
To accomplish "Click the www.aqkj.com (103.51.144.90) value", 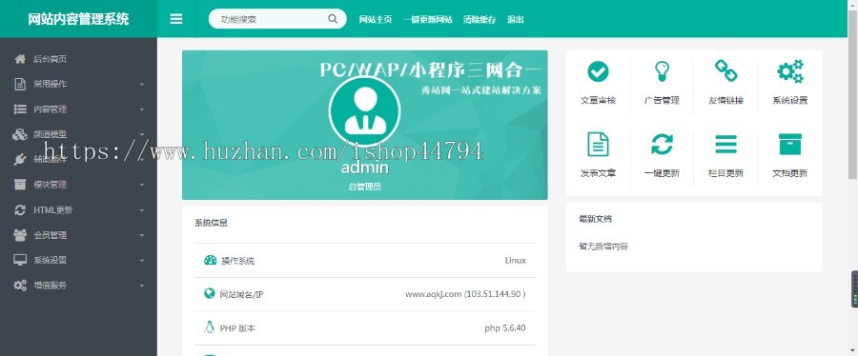I will (x=465, y=294).
